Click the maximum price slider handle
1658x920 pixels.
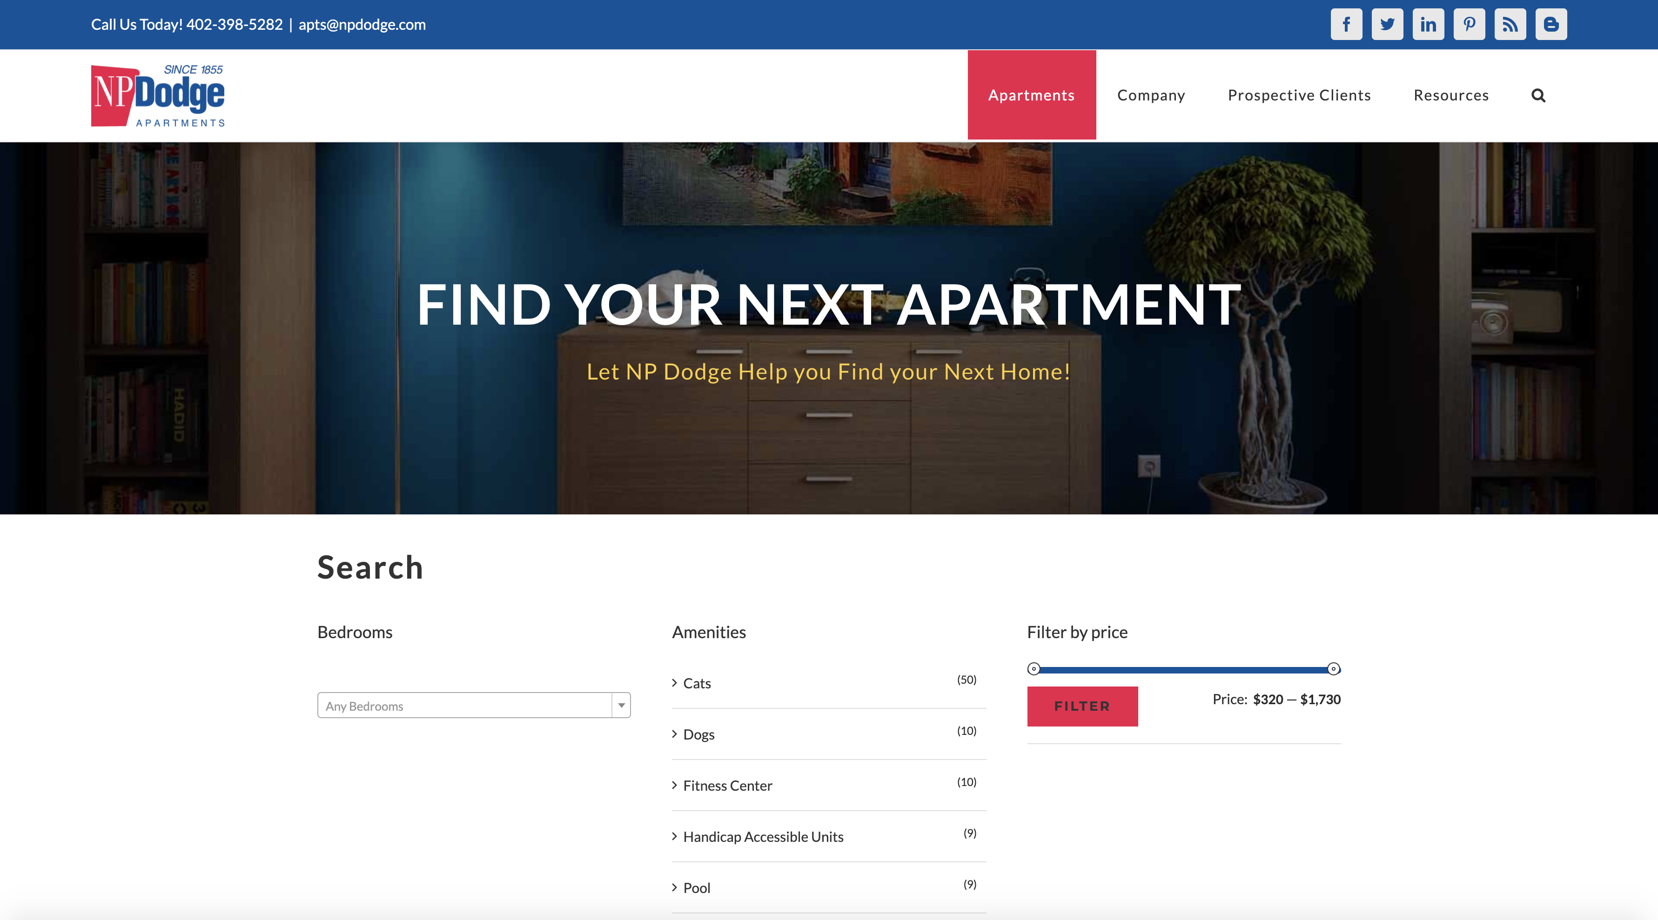(x=1333, y=669)
